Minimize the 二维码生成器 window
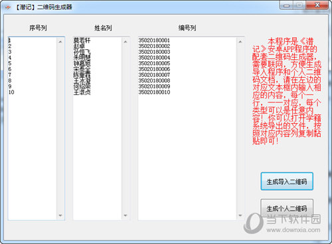 coord(287,5)
